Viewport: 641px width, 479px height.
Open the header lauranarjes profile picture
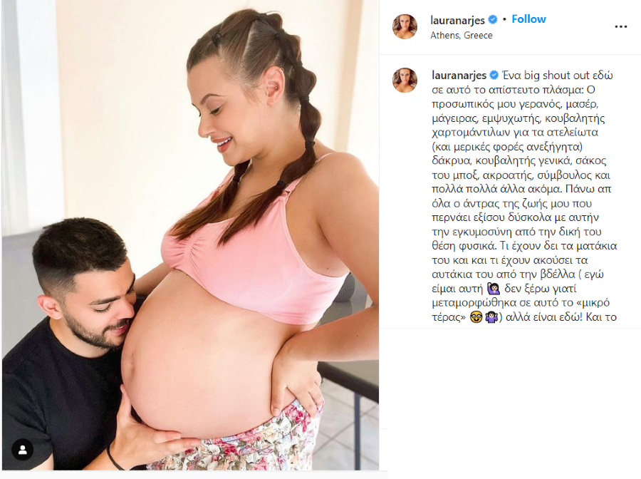coord(405,26)
